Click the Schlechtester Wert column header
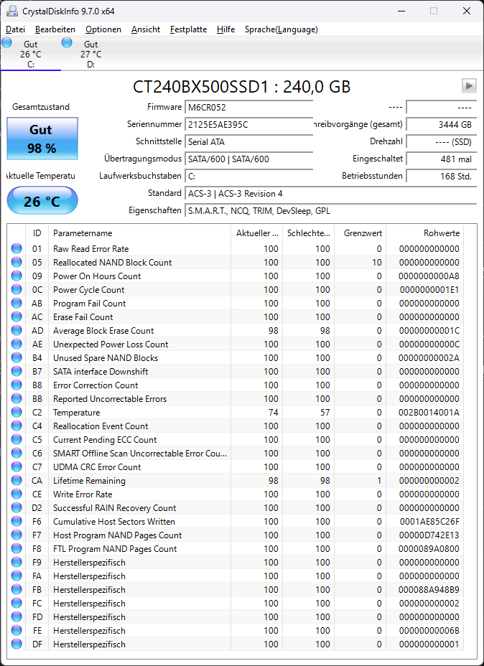 coord(309,233)
